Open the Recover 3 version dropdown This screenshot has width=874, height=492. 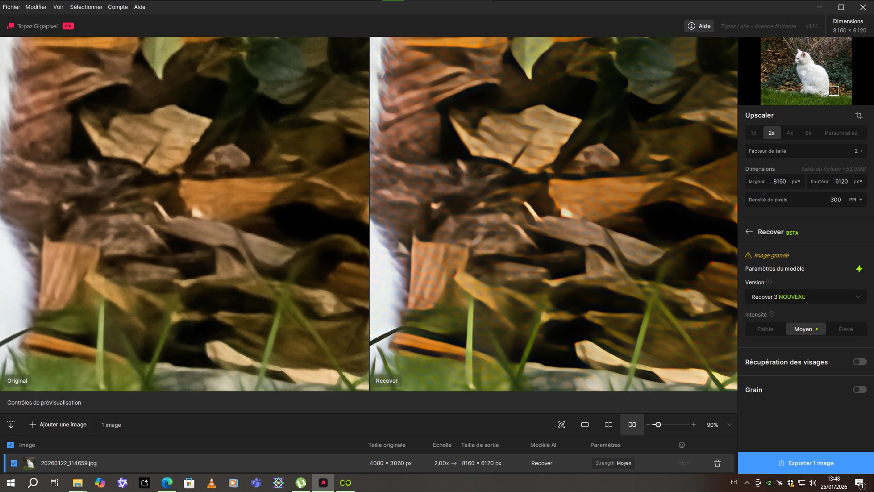(805, 297)
